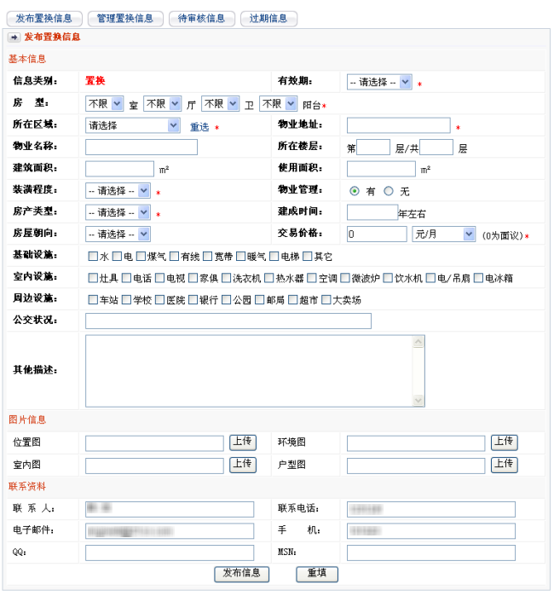The height and width of the screenshot is (596, 554).
Task: Open the 元/月 price unit dropdown
Action: pyautogui.click(x=444, y=234)
